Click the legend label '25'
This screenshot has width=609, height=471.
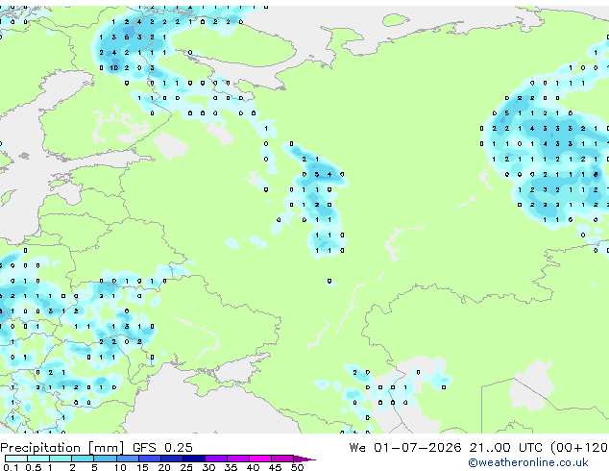(186, 467)
